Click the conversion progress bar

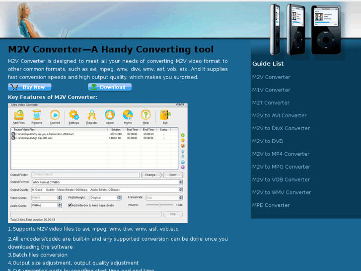click(x=86, y=214)
